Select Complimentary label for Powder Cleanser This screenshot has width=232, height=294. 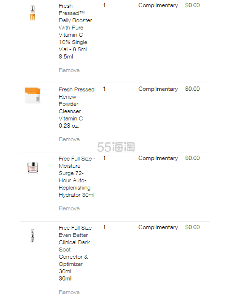pos(158,89)
